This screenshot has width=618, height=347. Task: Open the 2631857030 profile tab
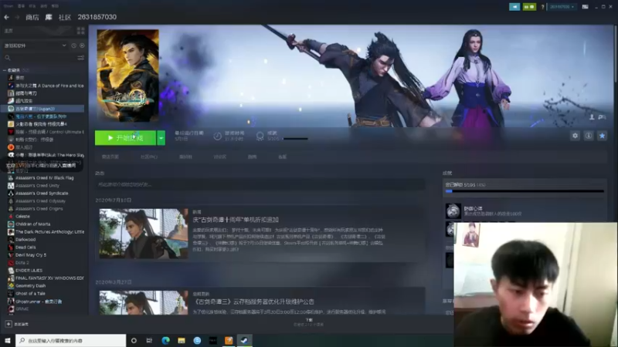click(97, 17)
